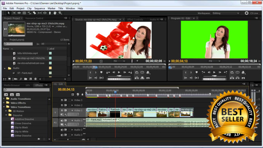
Task: Select the Zoom magnifier tool
Action: 60,13
